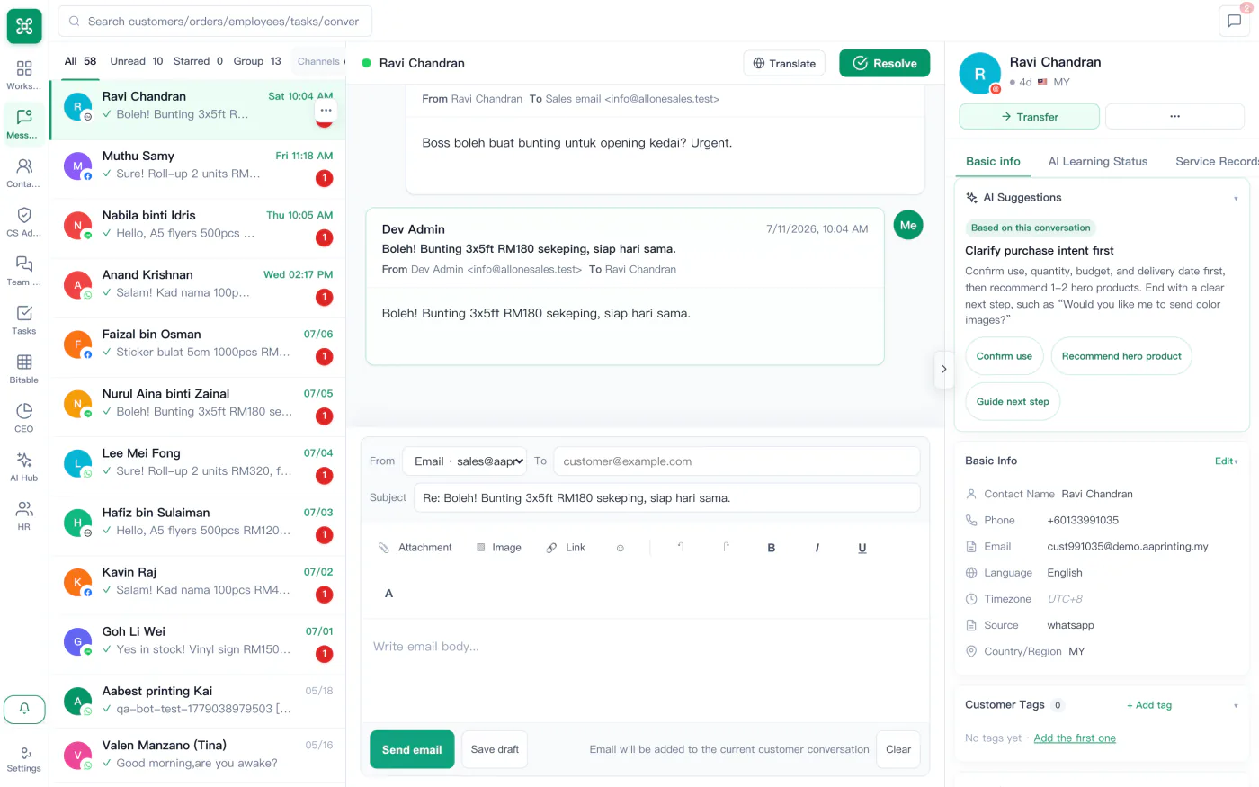Open the Edit dropdown in Basic Info
The image size is (1259, 787).
pos(1226,461)
